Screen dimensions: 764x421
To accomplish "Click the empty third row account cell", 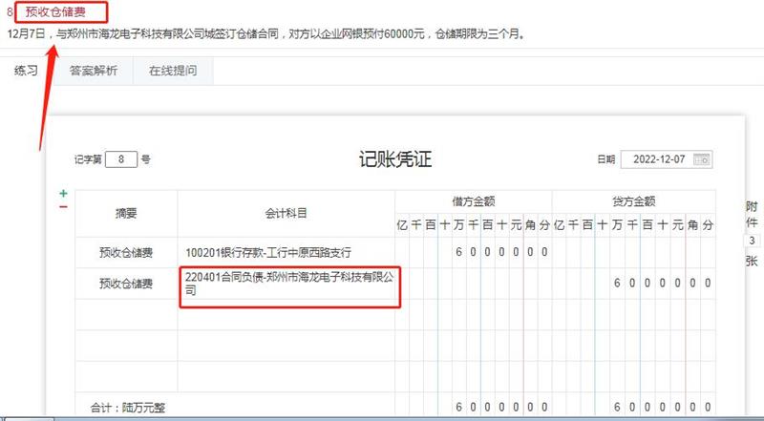I will coord(286,314).
